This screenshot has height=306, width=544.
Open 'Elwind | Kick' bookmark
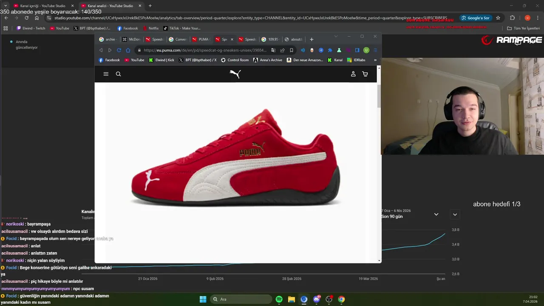click(x=161, y=60)
